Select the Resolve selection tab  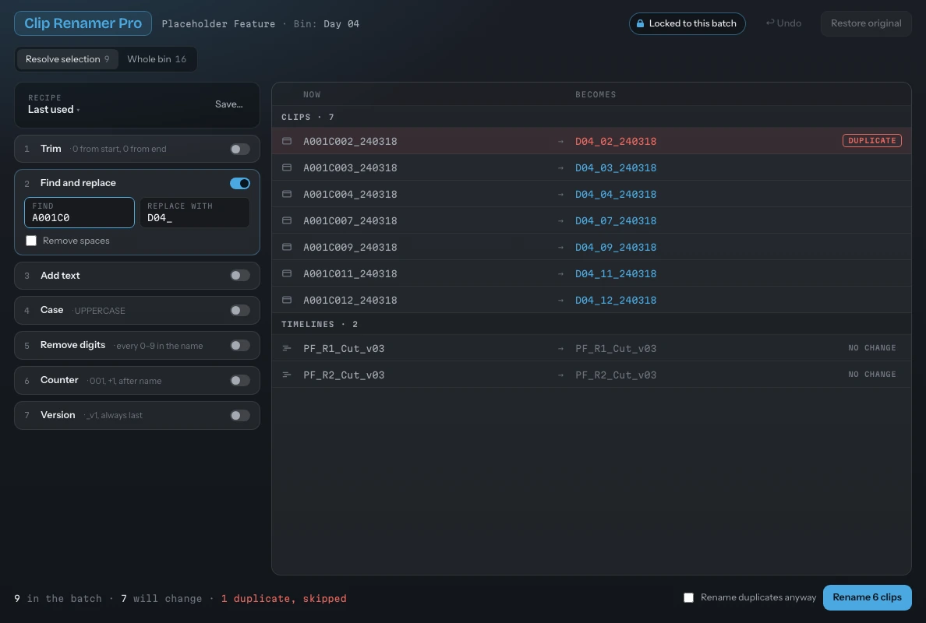point(67,59)
